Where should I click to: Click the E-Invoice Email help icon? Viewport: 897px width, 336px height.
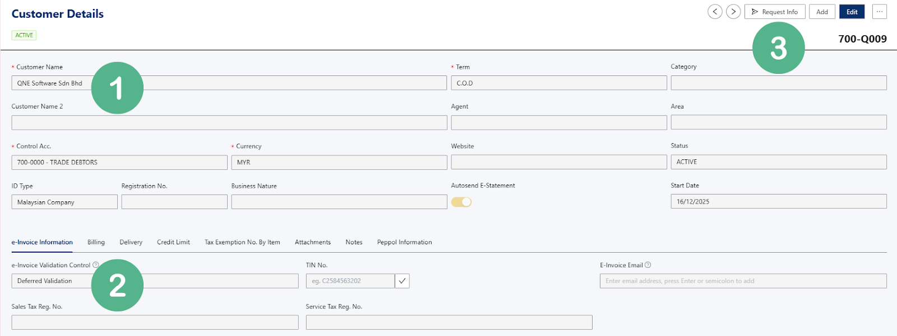coord(648,265)
